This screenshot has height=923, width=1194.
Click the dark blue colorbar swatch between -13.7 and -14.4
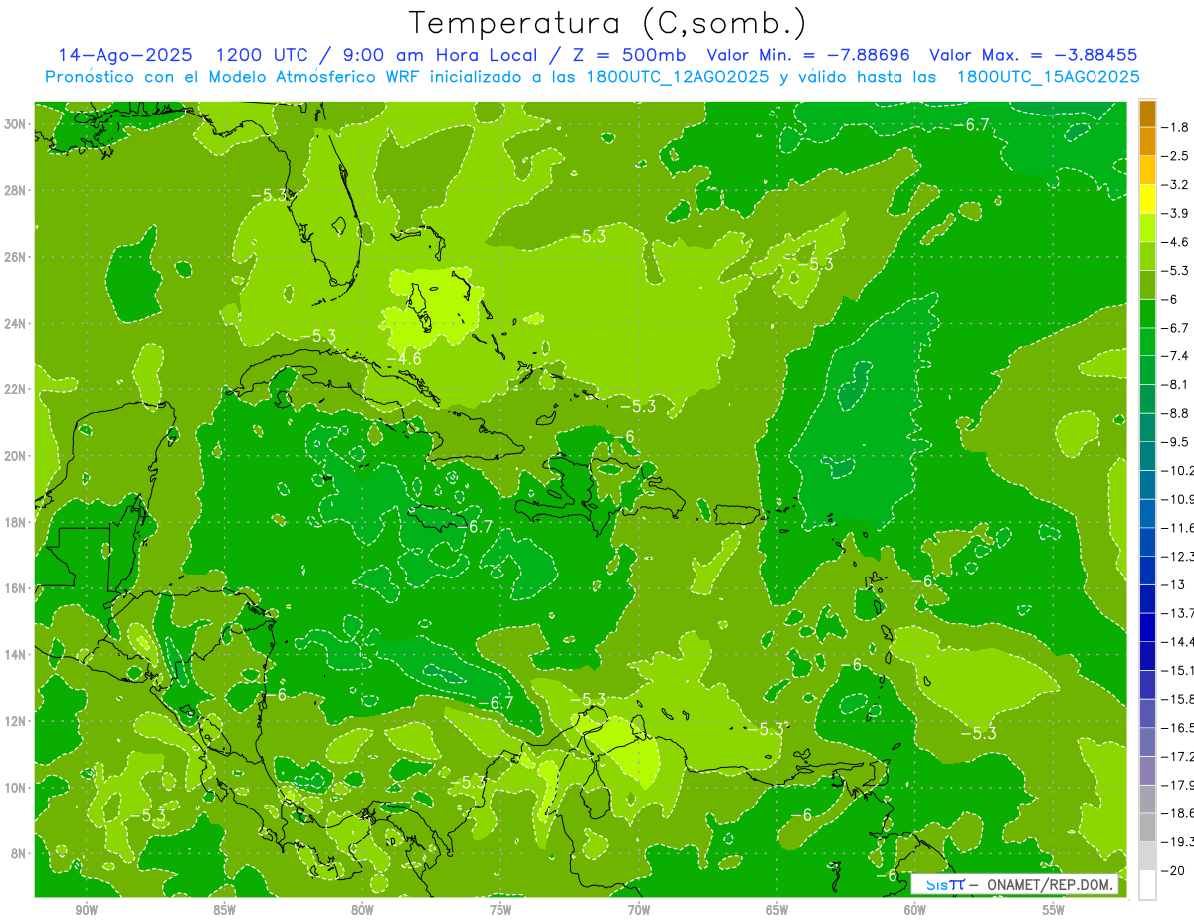tap(1148, 627)
